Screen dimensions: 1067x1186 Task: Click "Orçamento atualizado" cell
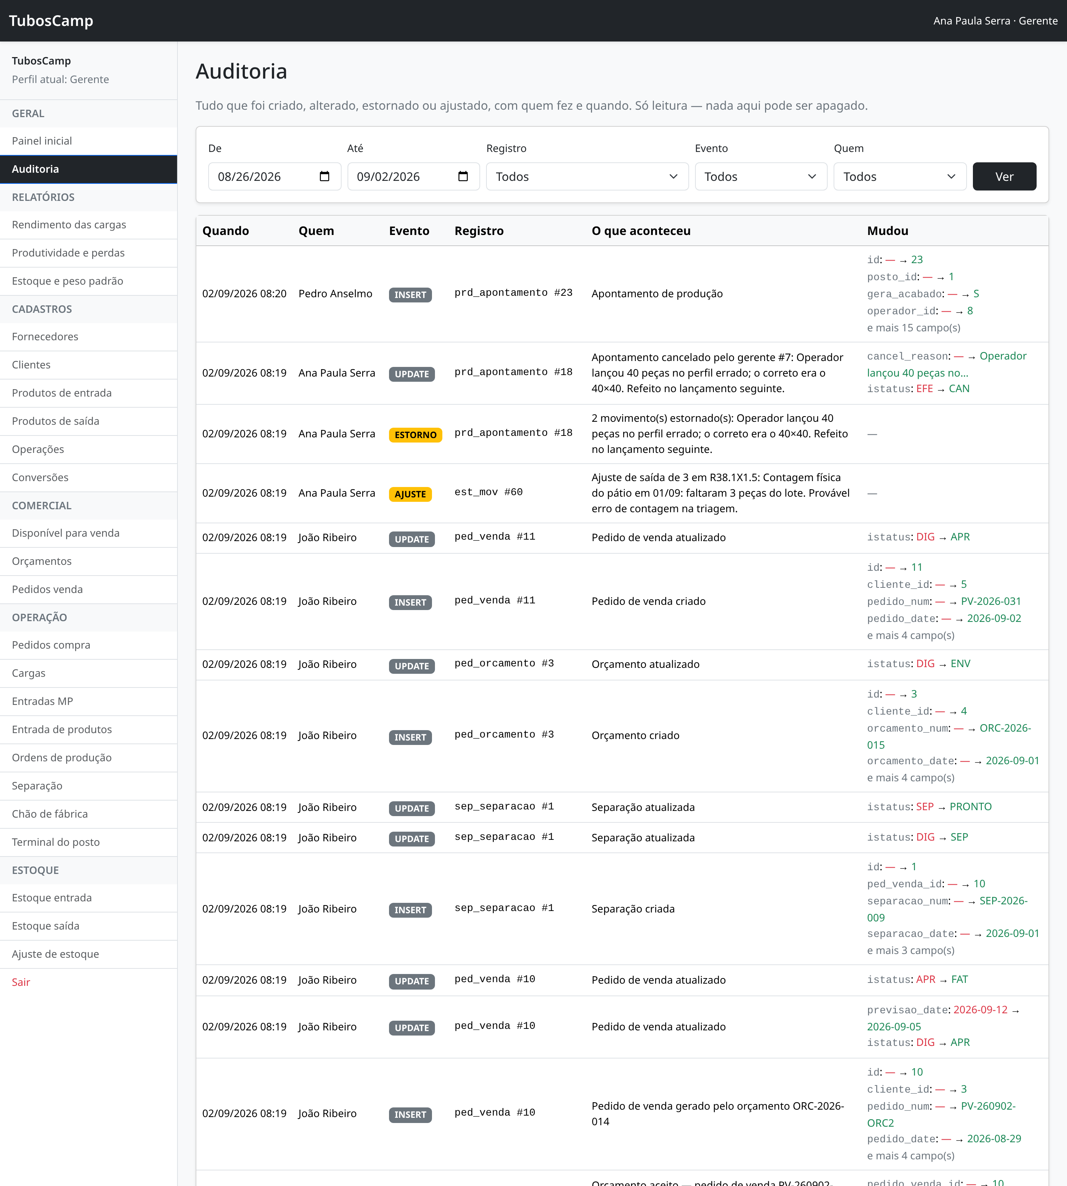pos(645,665)
